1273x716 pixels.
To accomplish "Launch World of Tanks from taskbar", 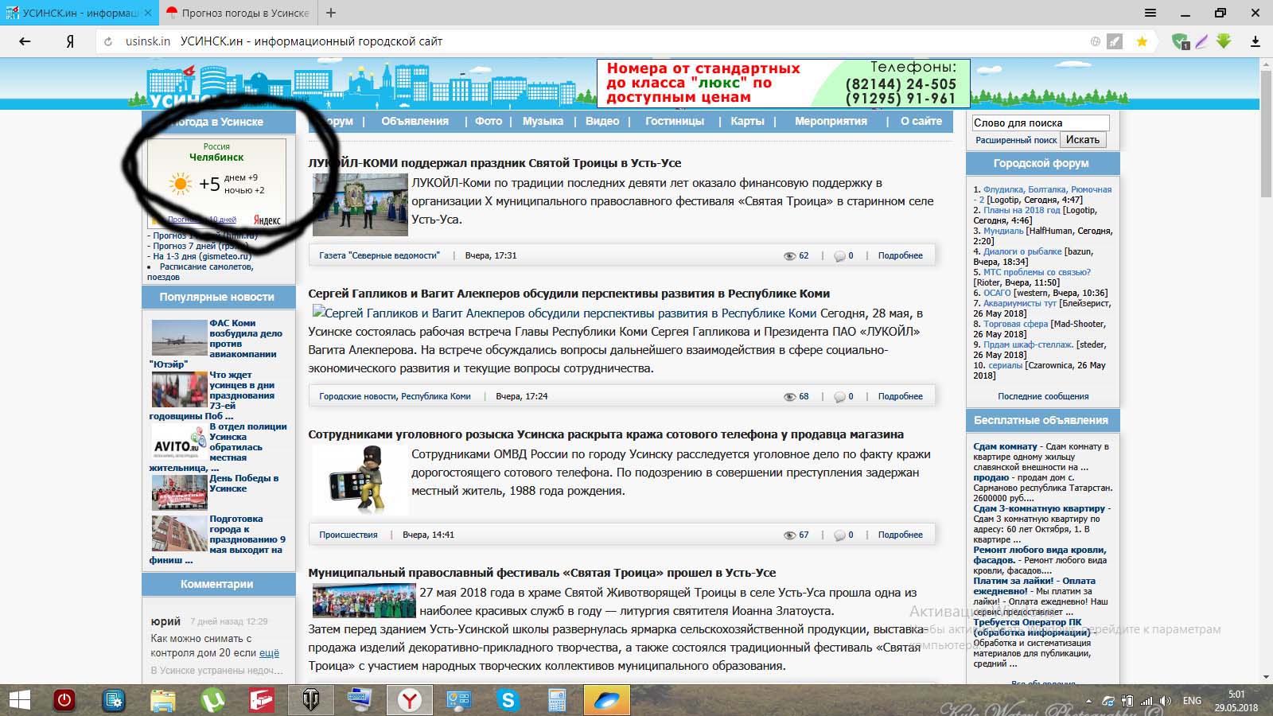I will [310, 700].
